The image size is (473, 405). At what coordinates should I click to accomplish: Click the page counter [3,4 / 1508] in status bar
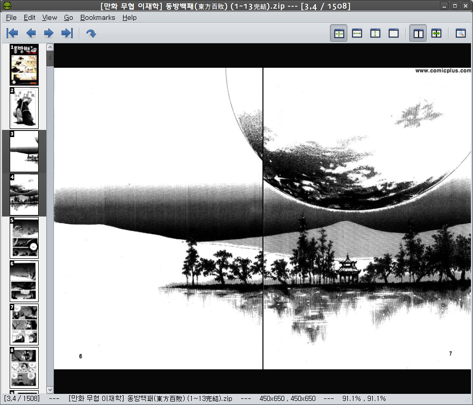(x=22, y=399)
